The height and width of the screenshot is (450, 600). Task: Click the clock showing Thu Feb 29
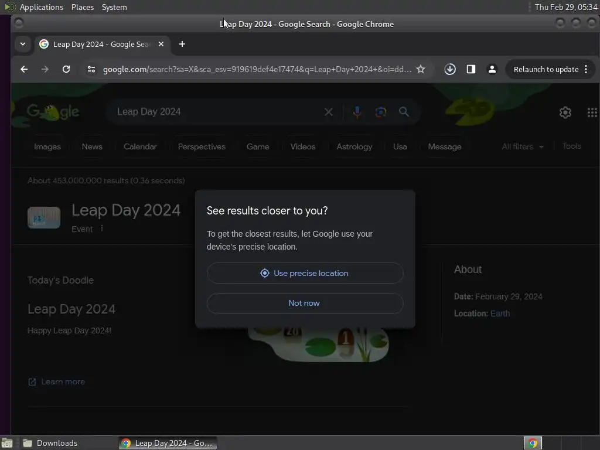click(x=566, y=7)
